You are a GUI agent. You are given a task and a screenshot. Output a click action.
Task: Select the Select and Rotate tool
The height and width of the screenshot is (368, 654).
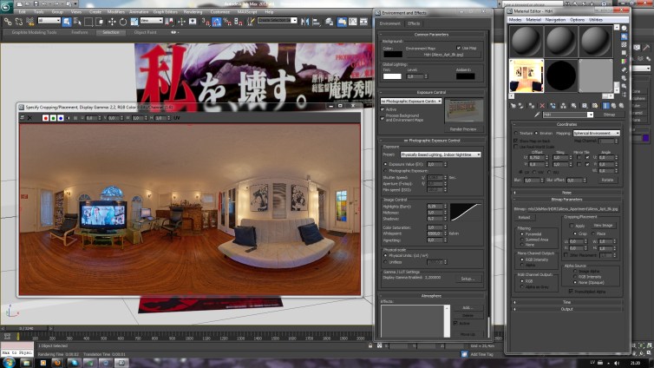pos(121,20)
